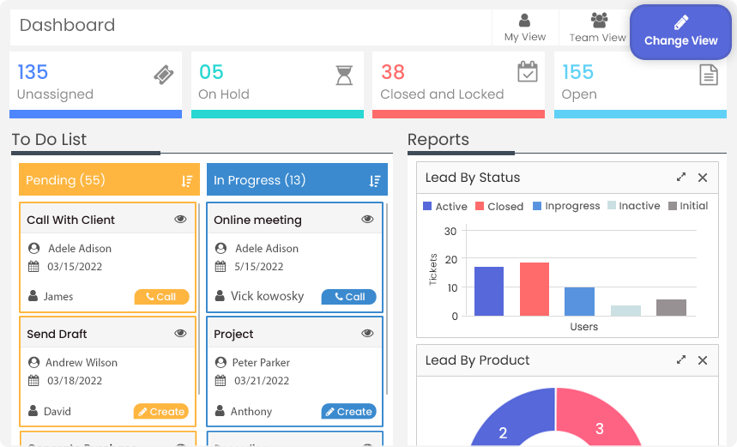Screen dimensions: 737x447
Task: Expand the Lead By Status chart
Action: coord(681,178)
